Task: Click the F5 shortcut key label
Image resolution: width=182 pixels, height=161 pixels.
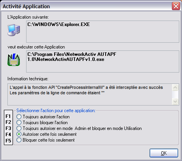Action: 8,140
